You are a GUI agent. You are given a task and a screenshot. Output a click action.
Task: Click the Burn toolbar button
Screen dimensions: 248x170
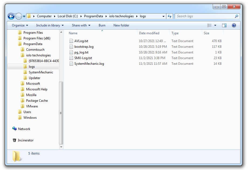[x=102, y=25]
